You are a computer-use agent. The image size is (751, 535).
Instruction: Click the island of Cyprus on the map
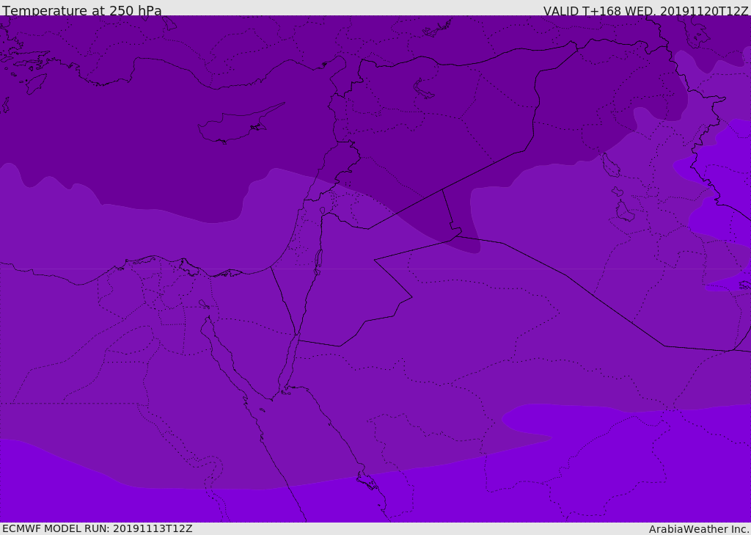[240, 124]
